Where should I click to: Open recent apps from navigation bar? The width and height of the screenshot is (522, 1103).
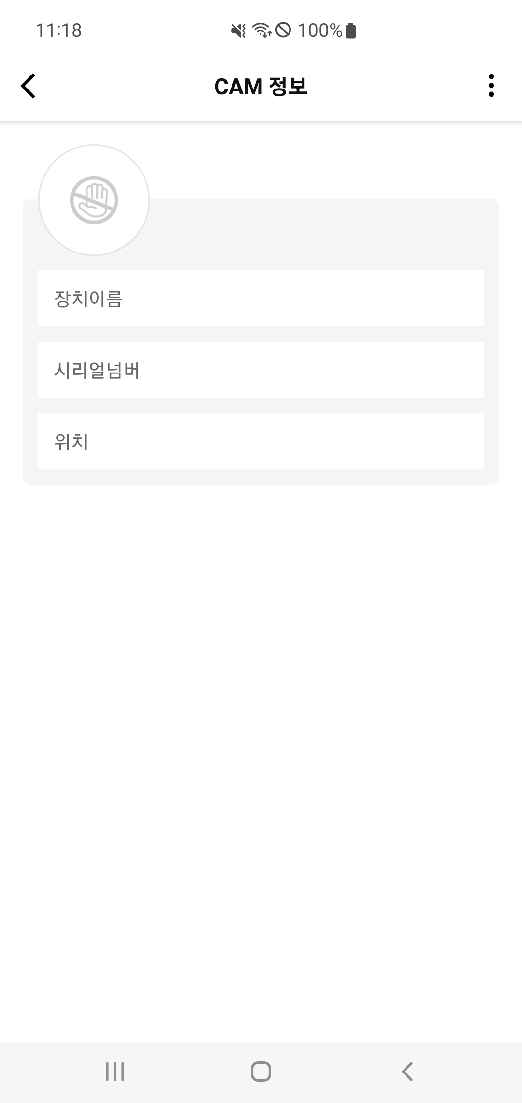point(115,1072)
